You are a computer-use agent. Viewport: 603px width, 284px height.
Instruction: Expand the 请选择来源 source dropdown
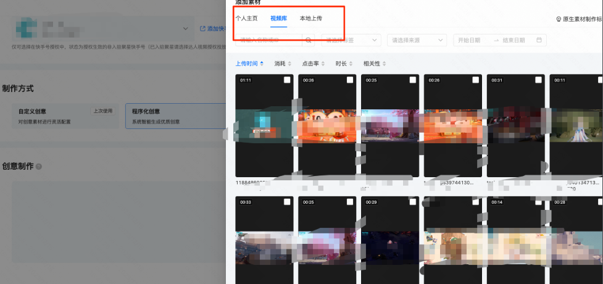point(417,40)
